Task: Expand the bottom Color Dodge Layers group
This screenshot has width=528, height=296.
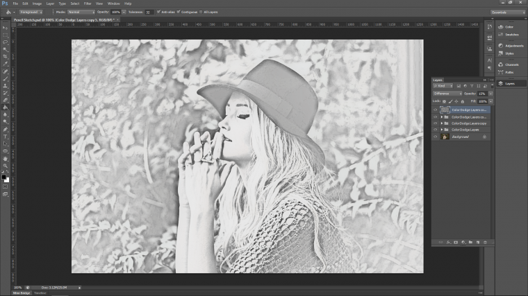Action: click(x=441, y=130)
